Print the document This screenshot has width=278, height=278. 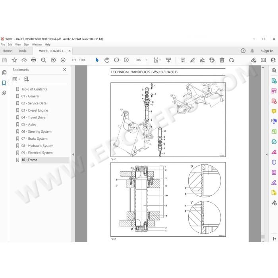[x=33, y=60]
